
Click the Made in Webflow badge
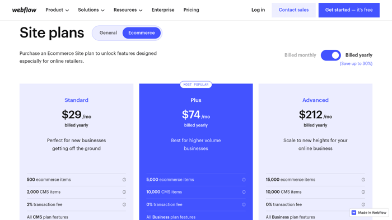[369, 213]
